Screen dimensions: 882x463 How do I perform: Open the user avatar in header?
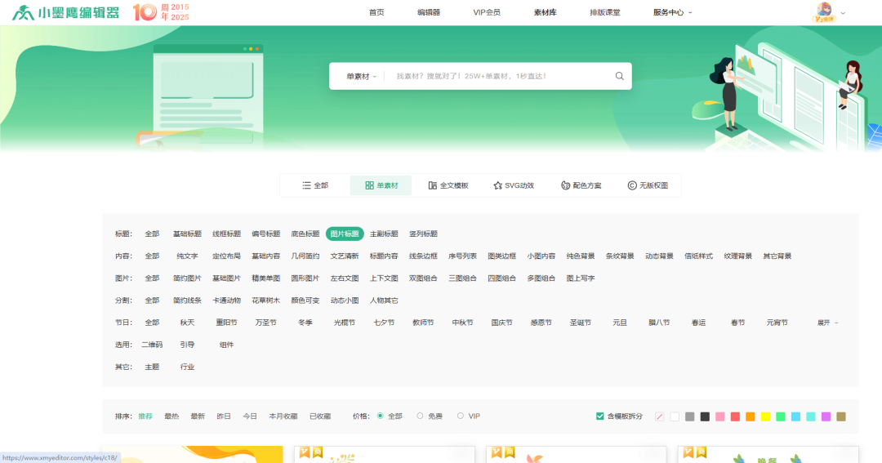(x=825, y=11)
